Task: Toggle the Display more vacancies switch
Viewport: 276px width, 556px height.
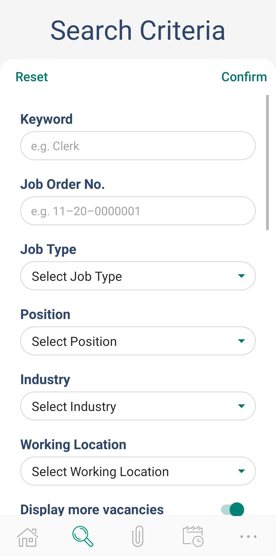Action: pyautogui.click(x=233, y=509)
